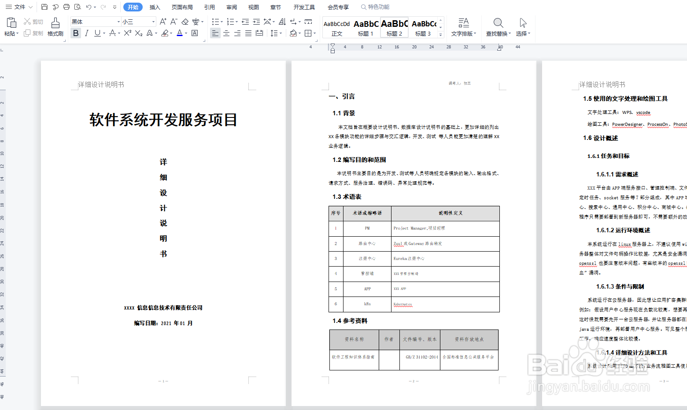687x410 pixels.
Task: Click the distributed alignment icon
Action: click(x=259, y=33)
